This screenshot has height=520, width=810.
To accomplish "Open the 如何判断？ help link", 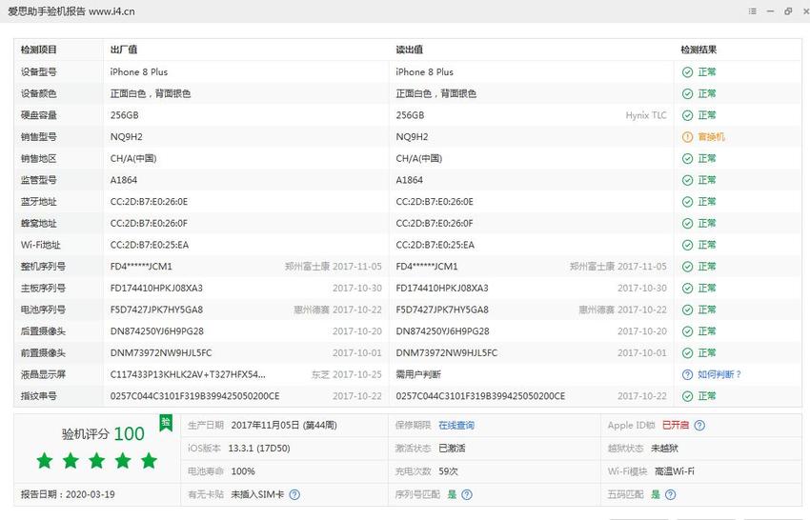I will [719, 375].
